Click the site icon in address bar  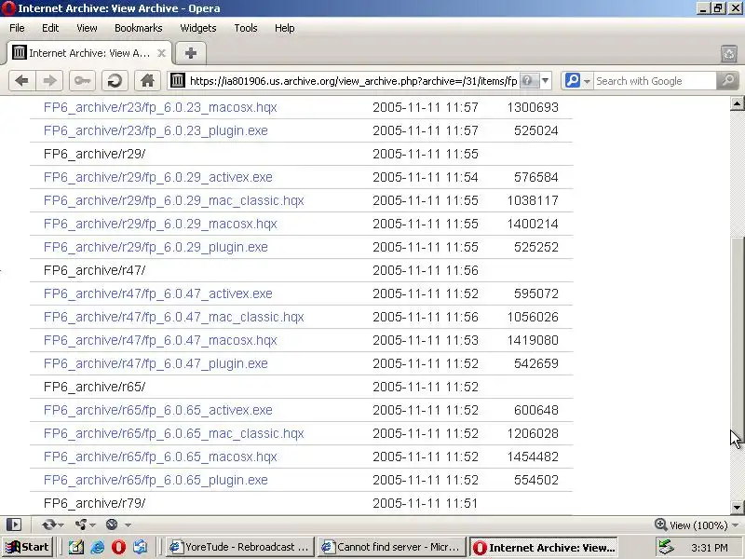178,81
